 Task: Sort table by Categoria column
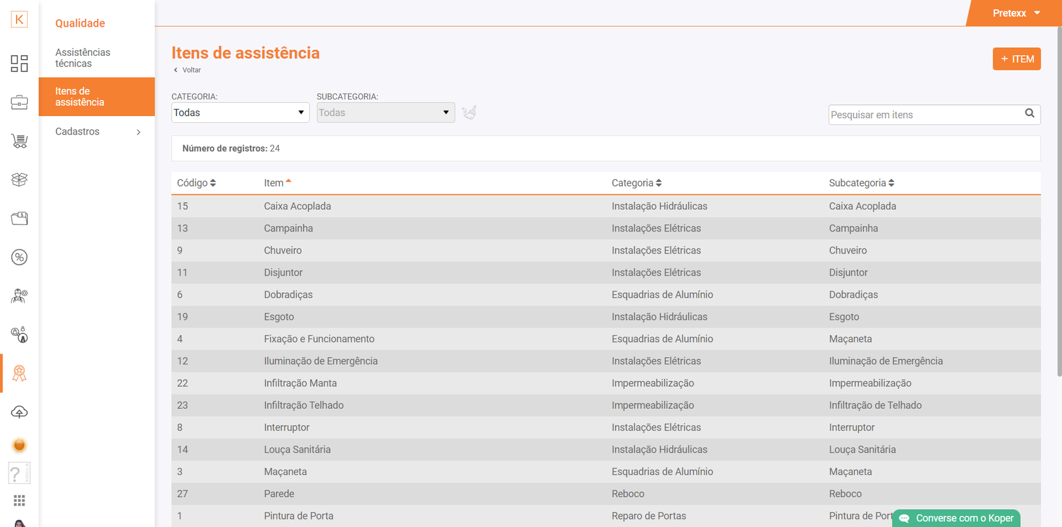[x=637, y=183]
